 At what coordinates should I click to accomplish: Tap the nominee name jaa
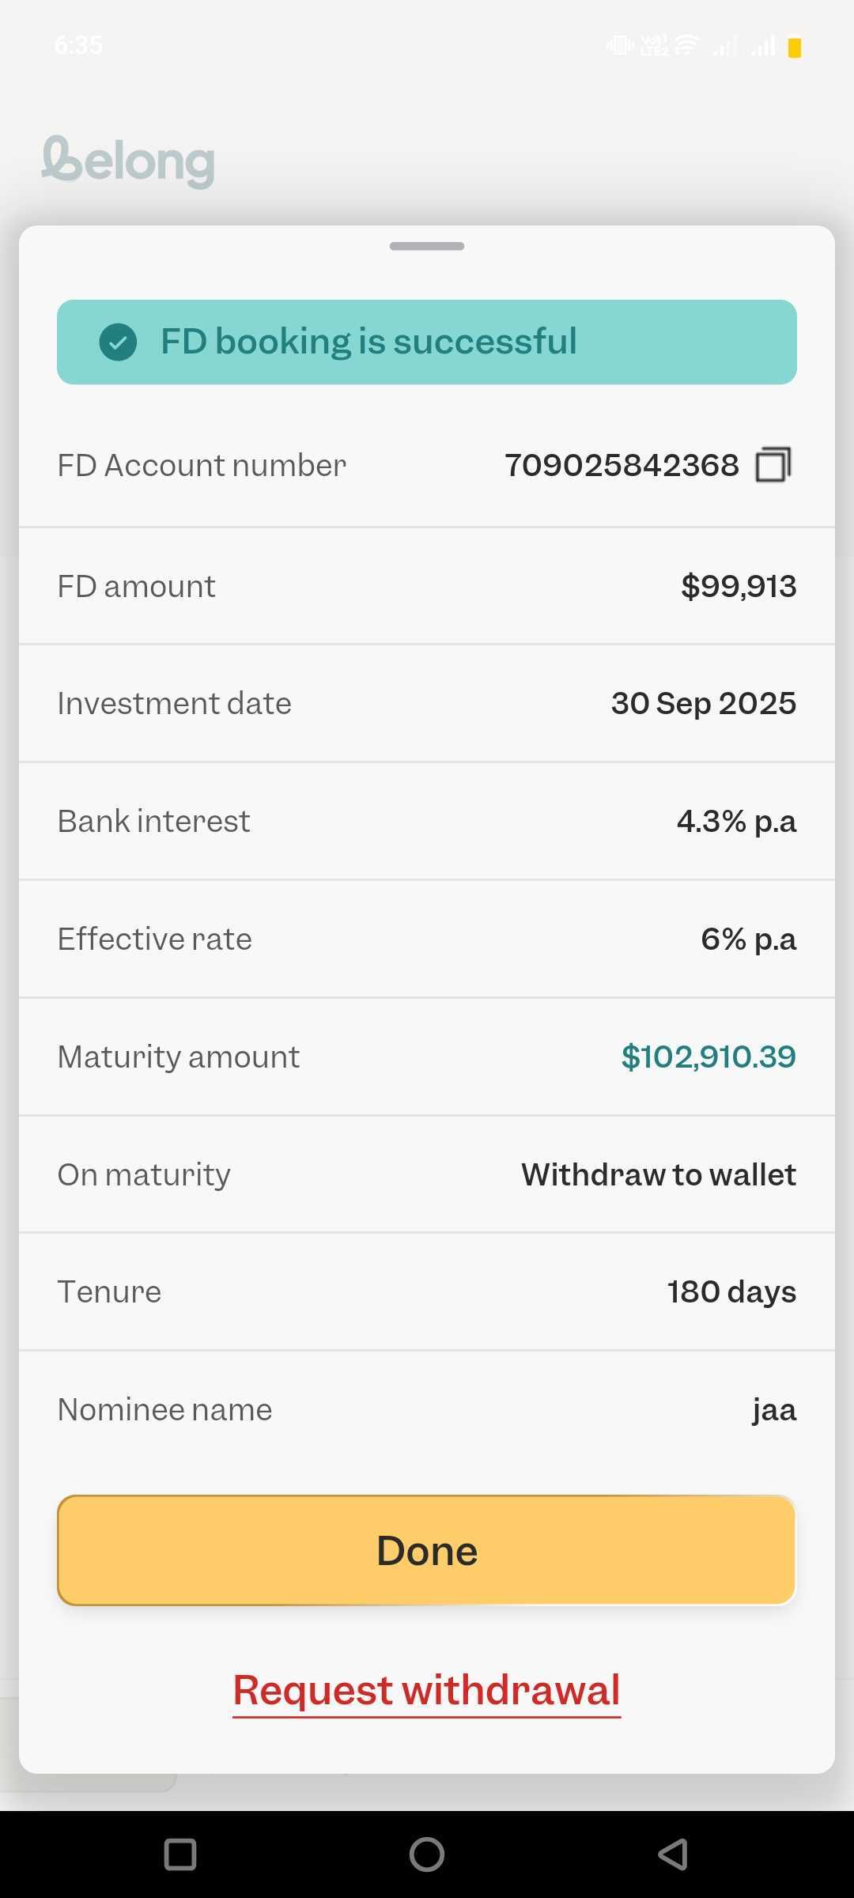tap(773, 1410)
